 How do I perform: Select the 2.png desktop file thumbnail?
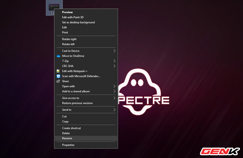tap(54, 7)
